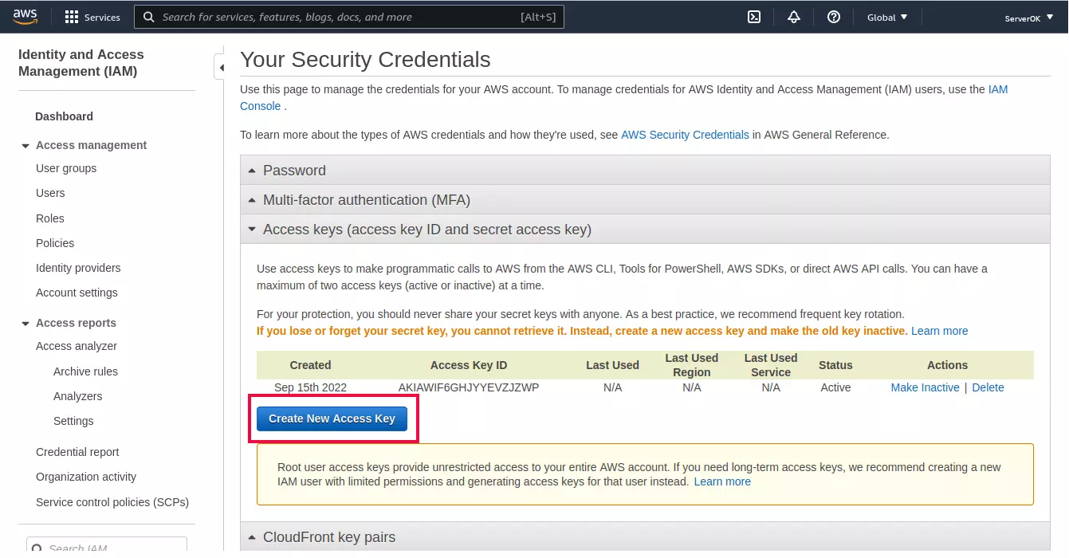Open the ServerOK account menu
The height and width of the screenshot is (558, 1069).
pos(1027,17)
